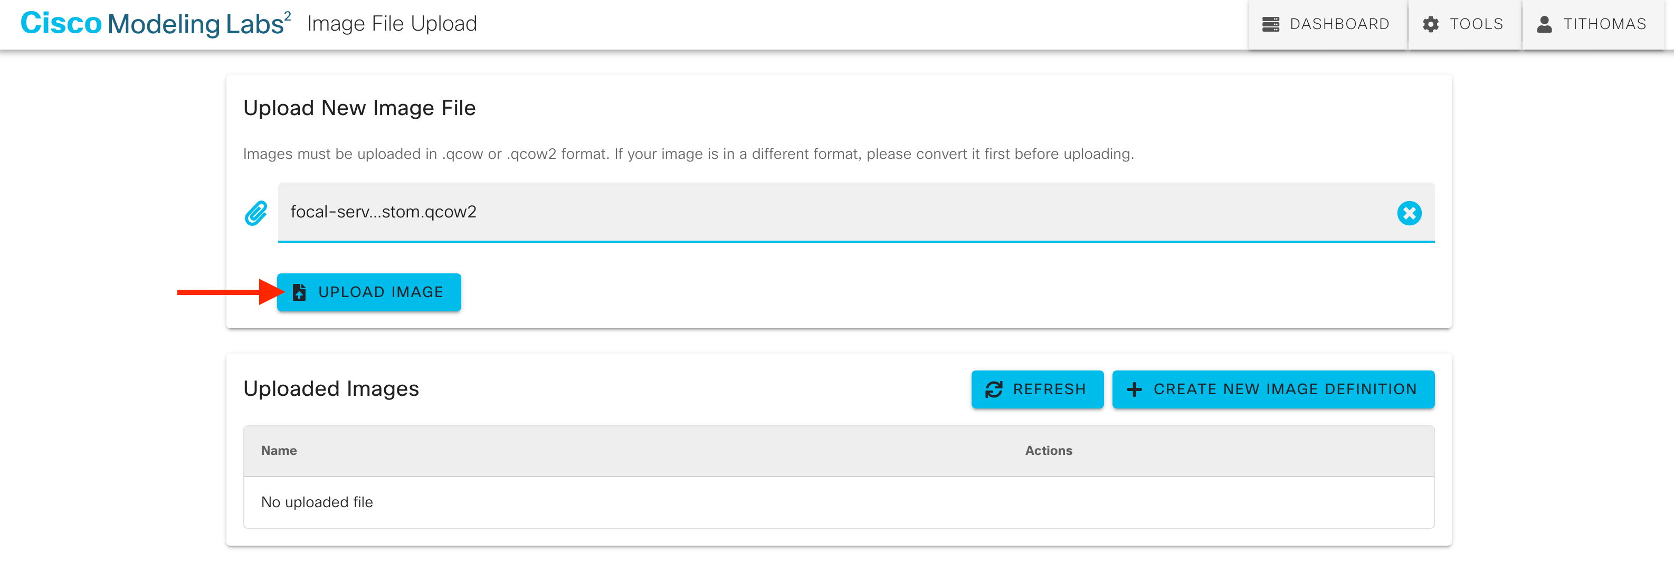
Task: Click the upload file icon in button
Action: 300,292
